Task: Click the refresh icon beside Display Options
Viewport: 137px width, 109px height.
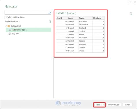Action: (x=50, y=21)
